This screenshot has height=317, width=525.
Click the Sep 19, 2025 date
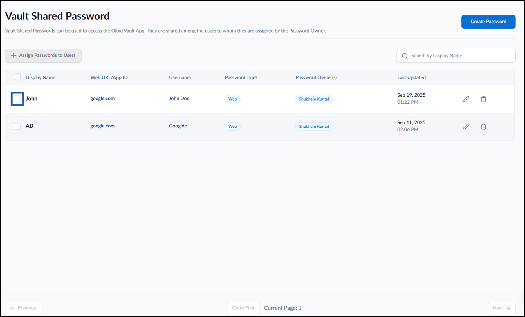pos(411,95)
